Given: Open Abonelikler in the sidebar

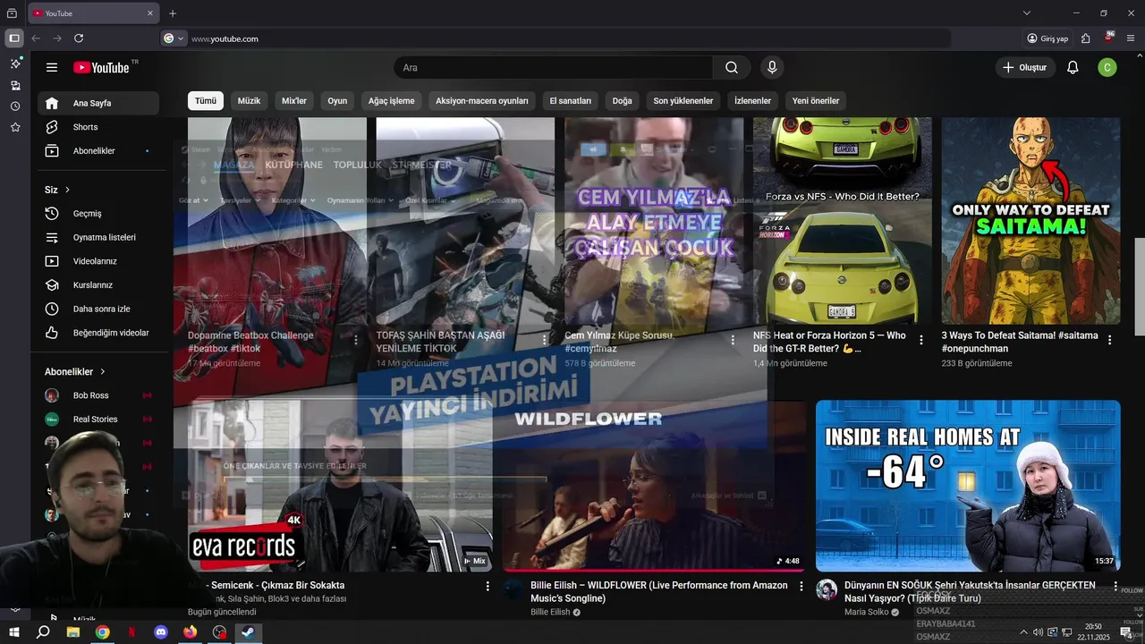Looking at the screenshot, I should 98,151.
